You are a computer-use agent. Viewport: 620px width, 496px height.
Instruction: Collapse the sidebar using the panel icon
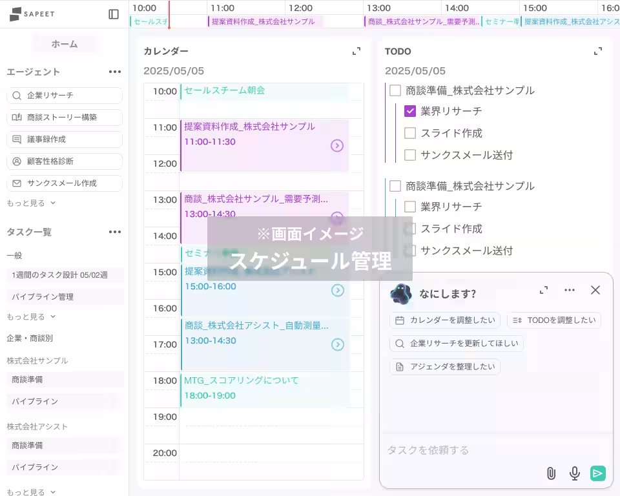(114, 14)
